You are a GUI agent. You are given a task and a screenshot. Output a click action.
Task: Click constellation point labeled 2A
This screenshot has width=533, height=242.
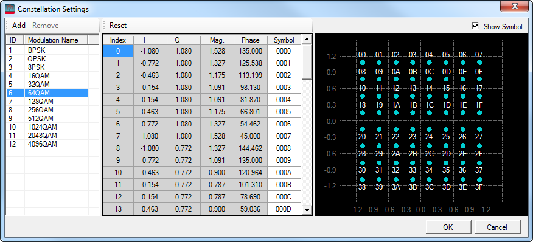click(x=395, y=146)
